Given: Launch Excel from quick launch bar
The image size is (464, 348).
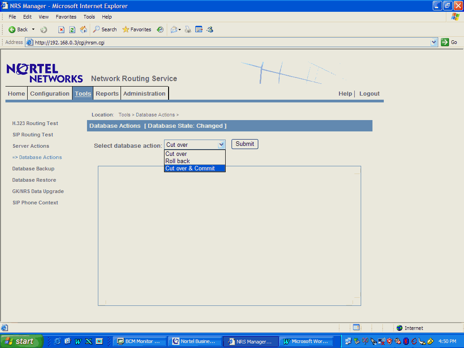Looking at the screenshot, I should [x=88, y=341].
